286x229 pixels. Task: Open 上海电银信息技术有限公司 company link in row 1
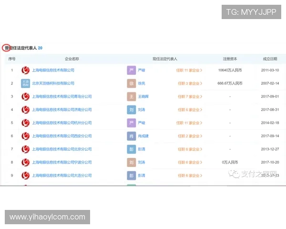click(53, 70)
